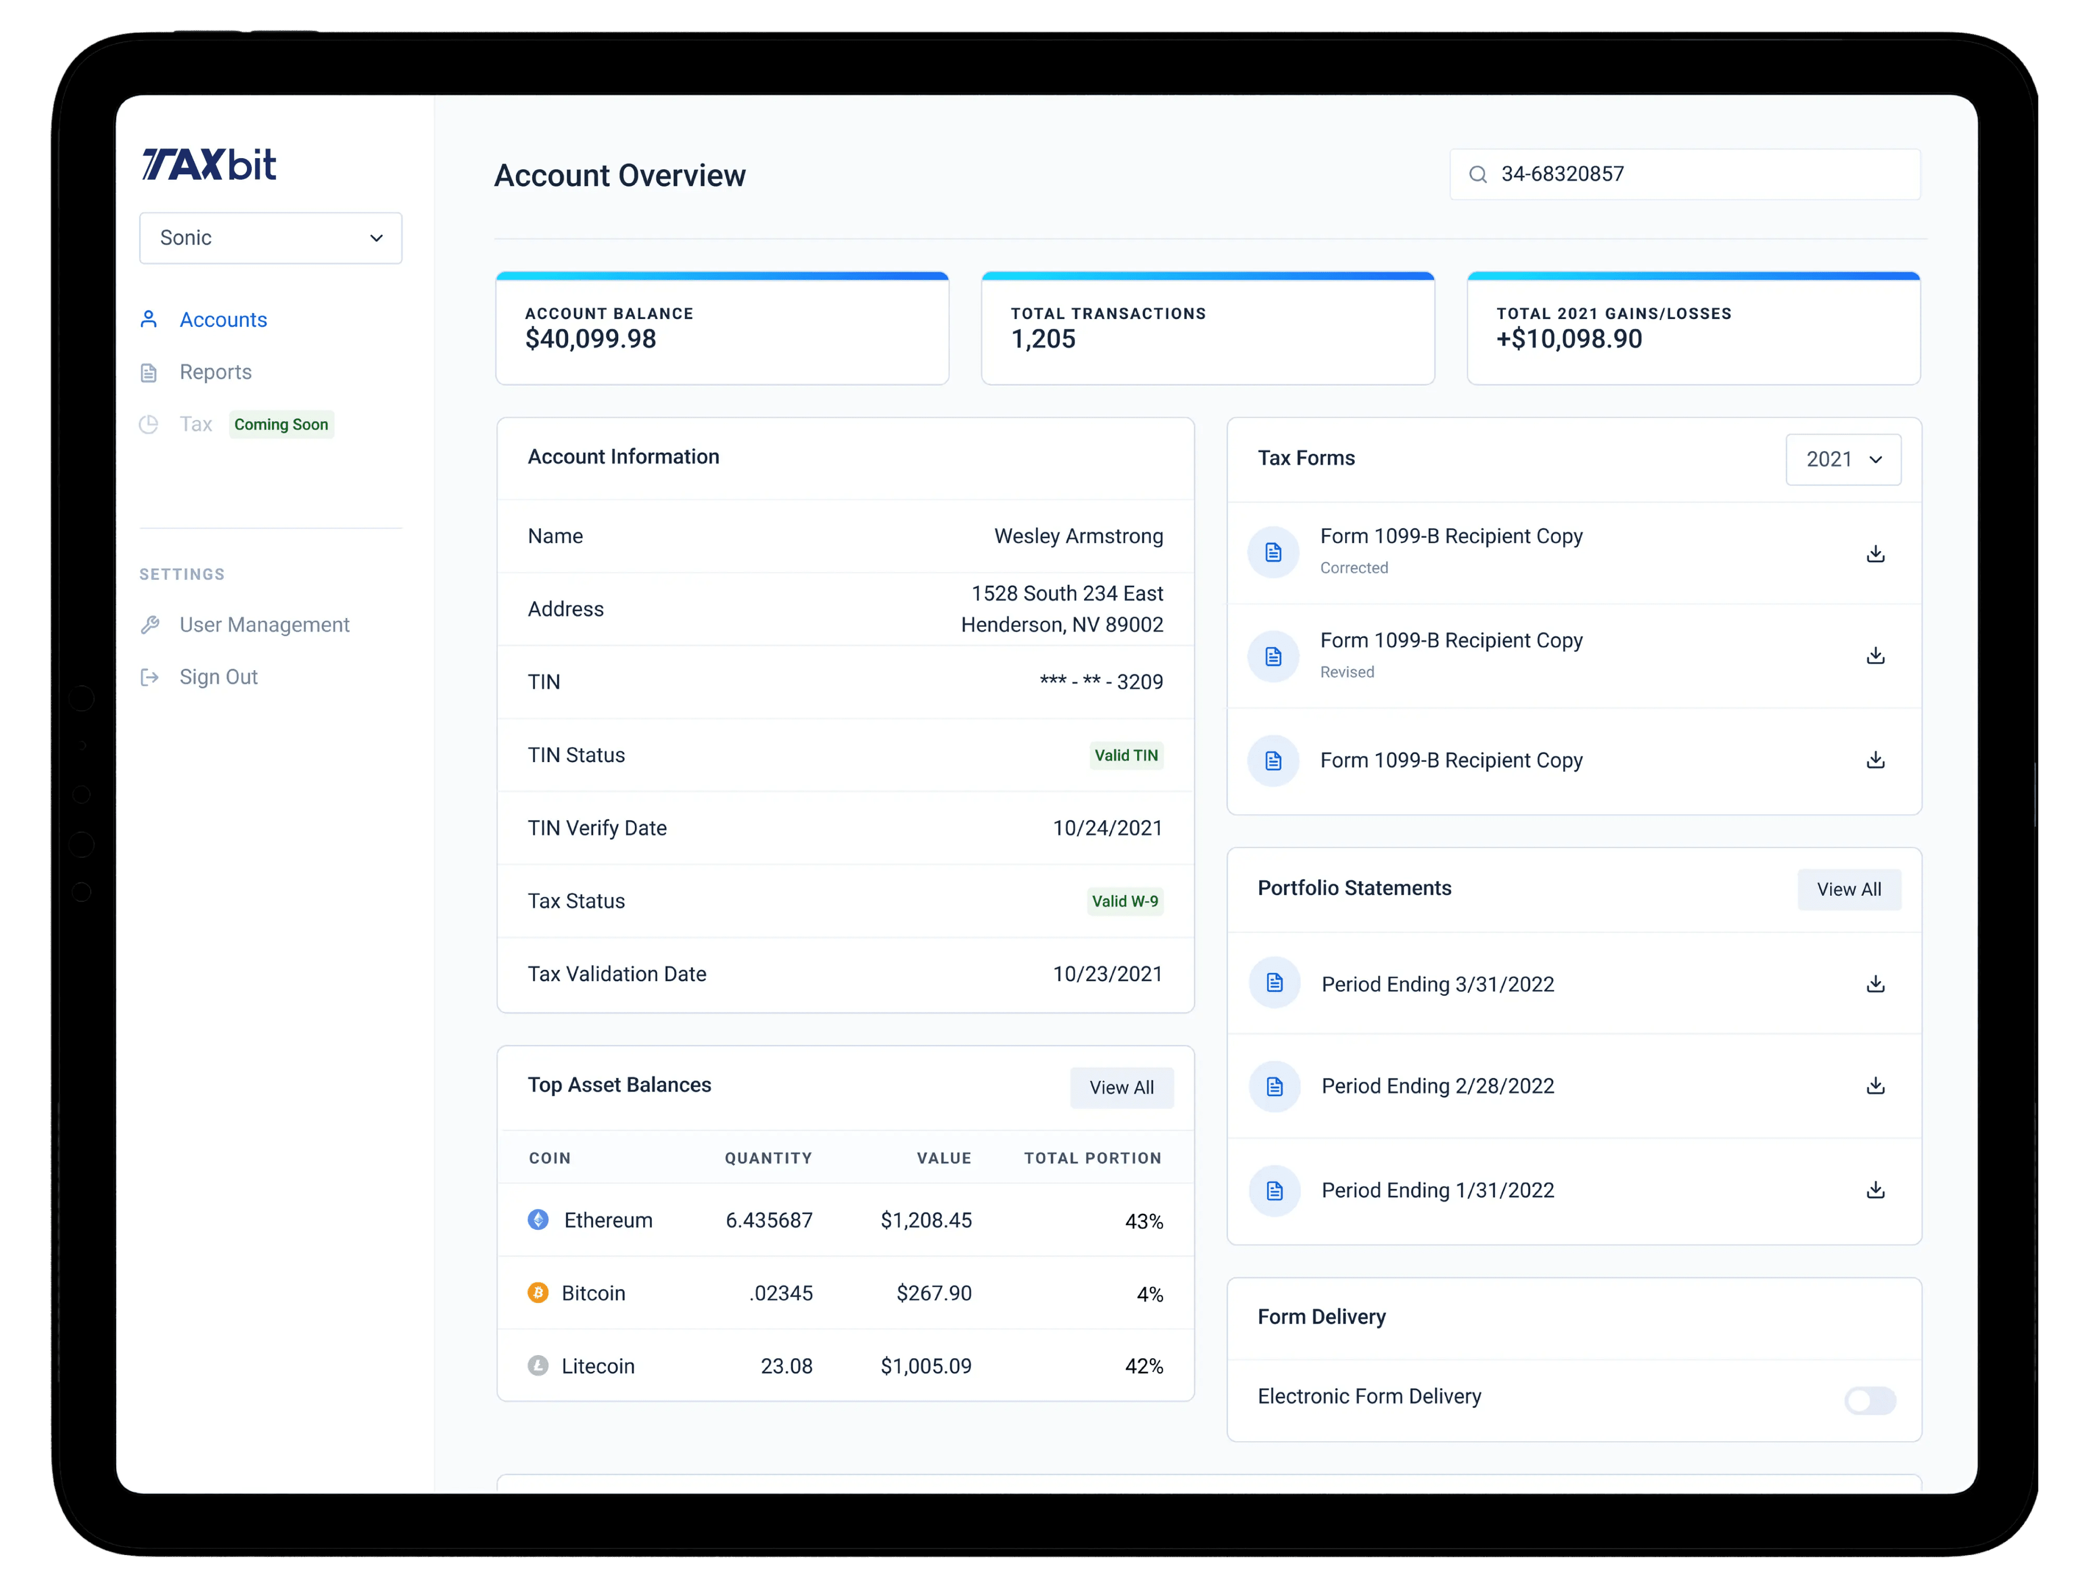Screen dimensions: 2088x1591
Task: Download the Revised Form 1099-B copy
Action: (x=1875, y=655)
